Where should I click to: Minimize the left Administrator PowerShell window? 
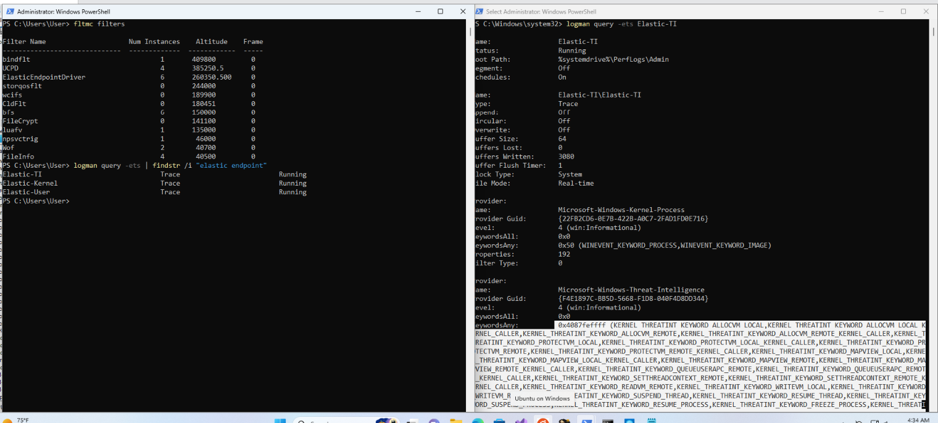pyautogui.click(x=418, y=12)
